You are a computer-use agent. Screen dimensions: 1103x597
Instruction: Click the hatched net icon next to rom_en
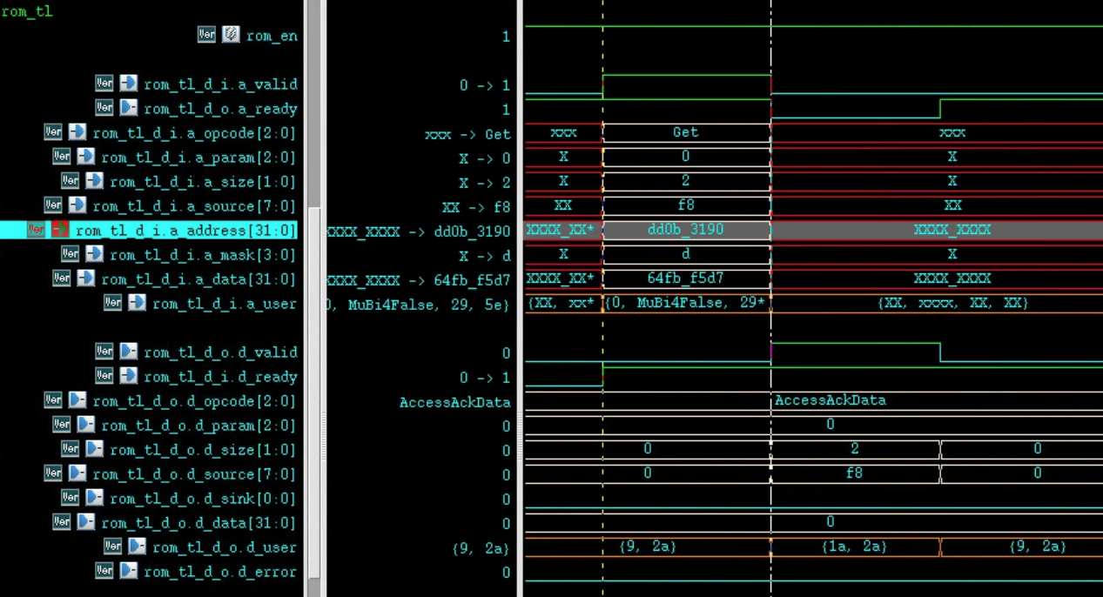click(229, 35)
